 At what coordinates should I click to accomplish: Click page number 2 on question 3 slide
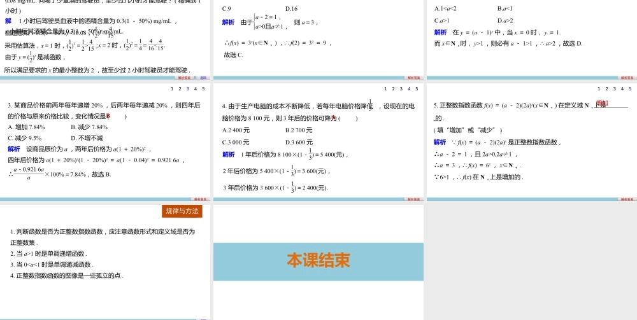coord(180,89)
